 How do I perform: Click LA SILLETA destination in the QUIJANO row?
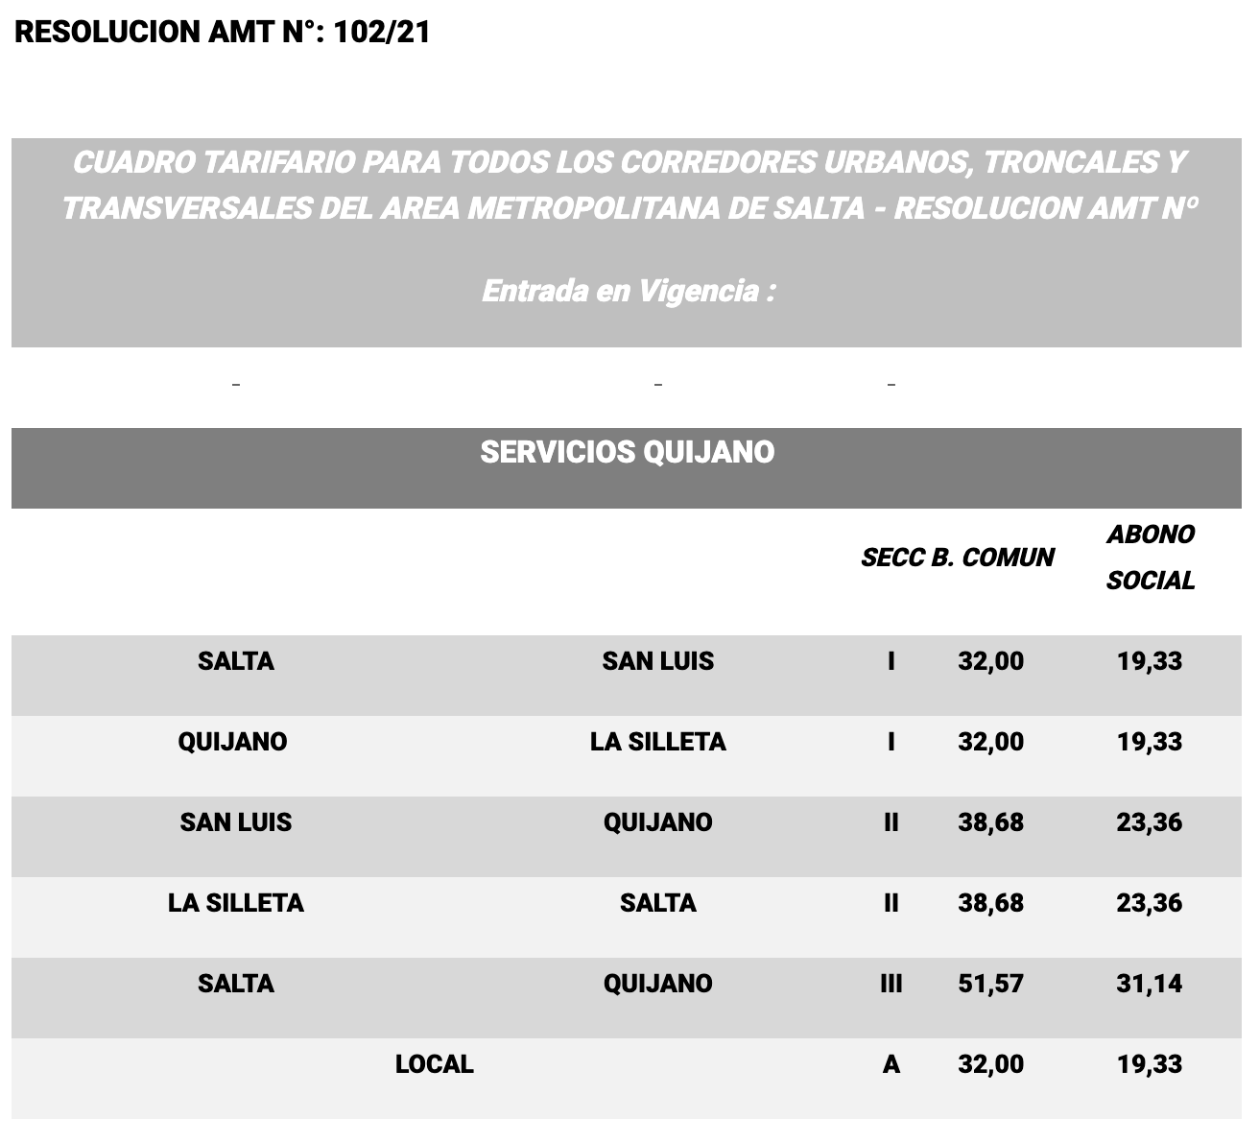pos(657,742)
